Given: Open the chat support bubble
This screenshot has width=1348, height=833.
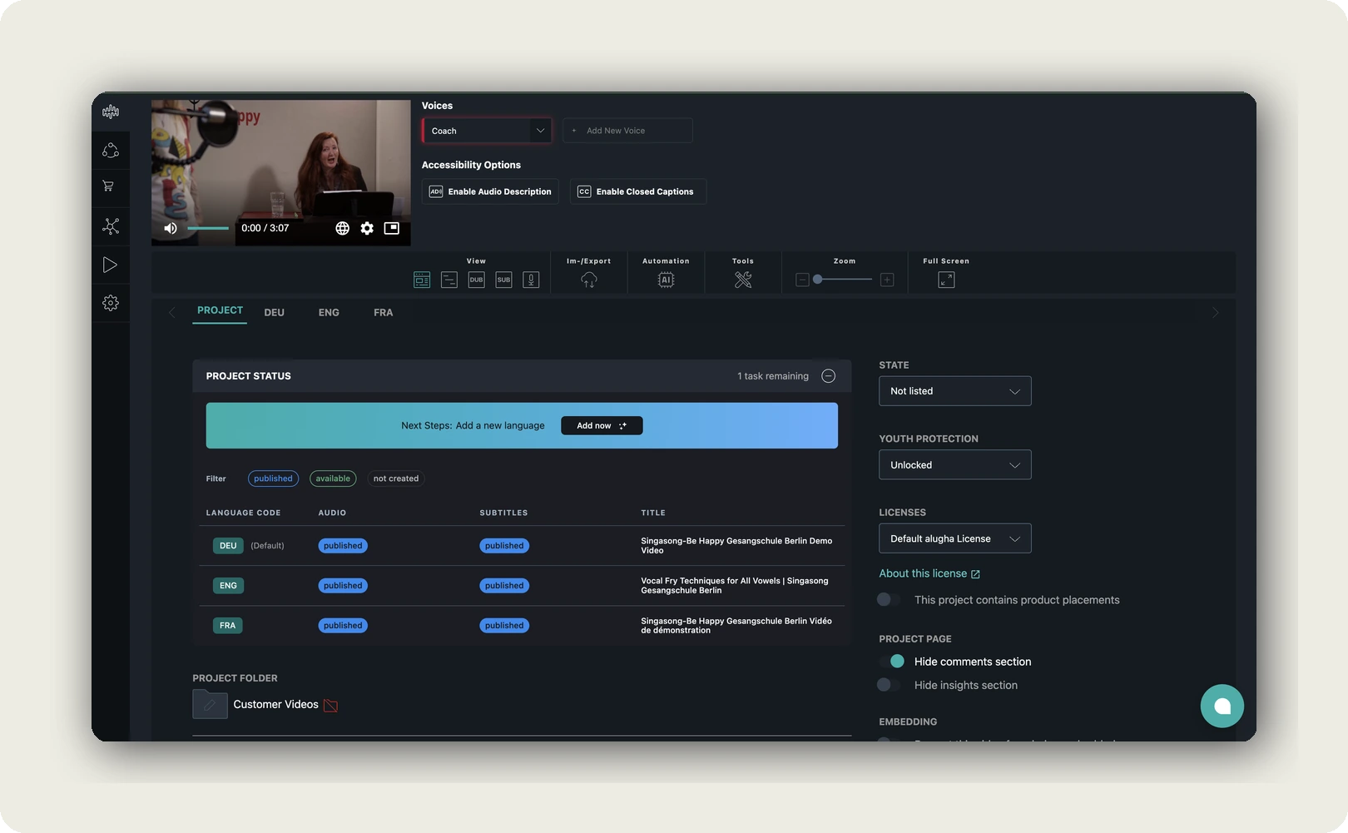Looking at the screenshot, I should pos(1222,706).
